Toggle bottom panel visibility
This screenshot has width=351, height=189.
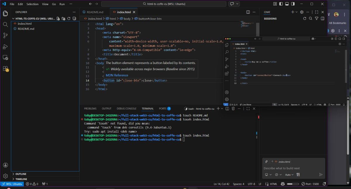(287, 4)
